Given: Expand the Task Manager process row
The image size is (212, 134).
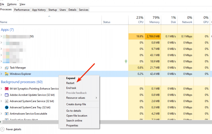Looking at the screenshot, I should point(1,68).
